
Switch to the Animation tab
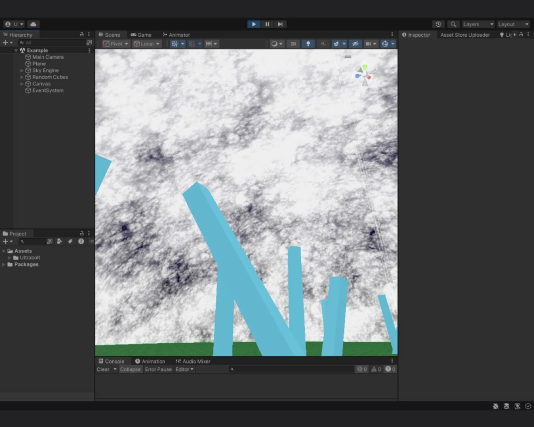[150, 362]
